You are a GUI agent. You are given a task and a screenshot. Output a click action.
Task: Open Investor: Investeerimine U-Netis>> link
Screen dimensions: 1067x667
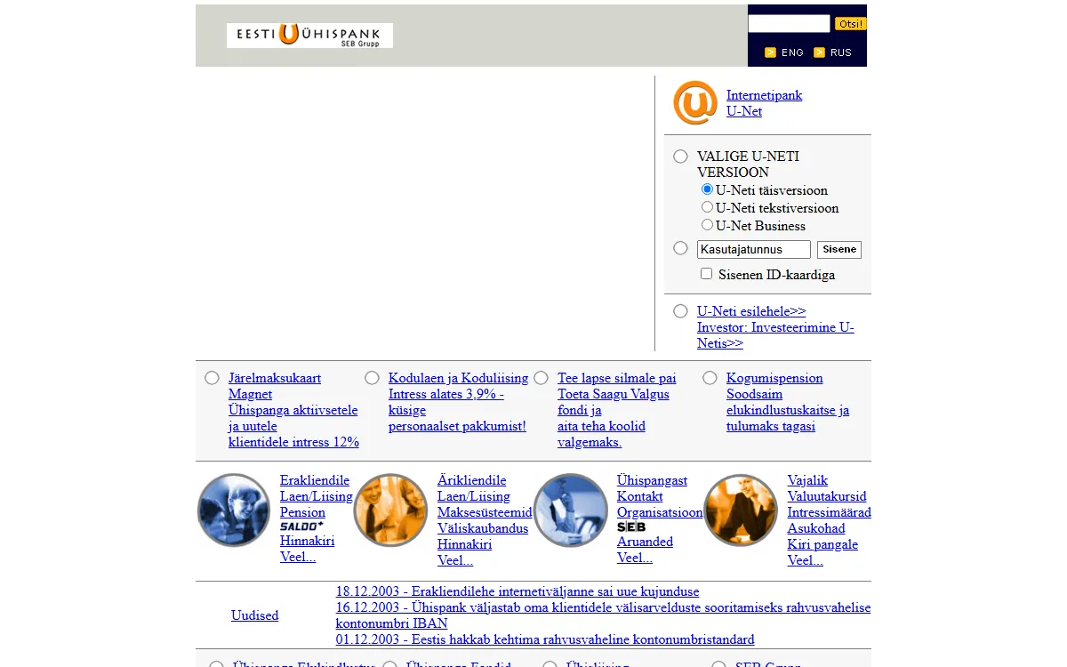(775, 335)
